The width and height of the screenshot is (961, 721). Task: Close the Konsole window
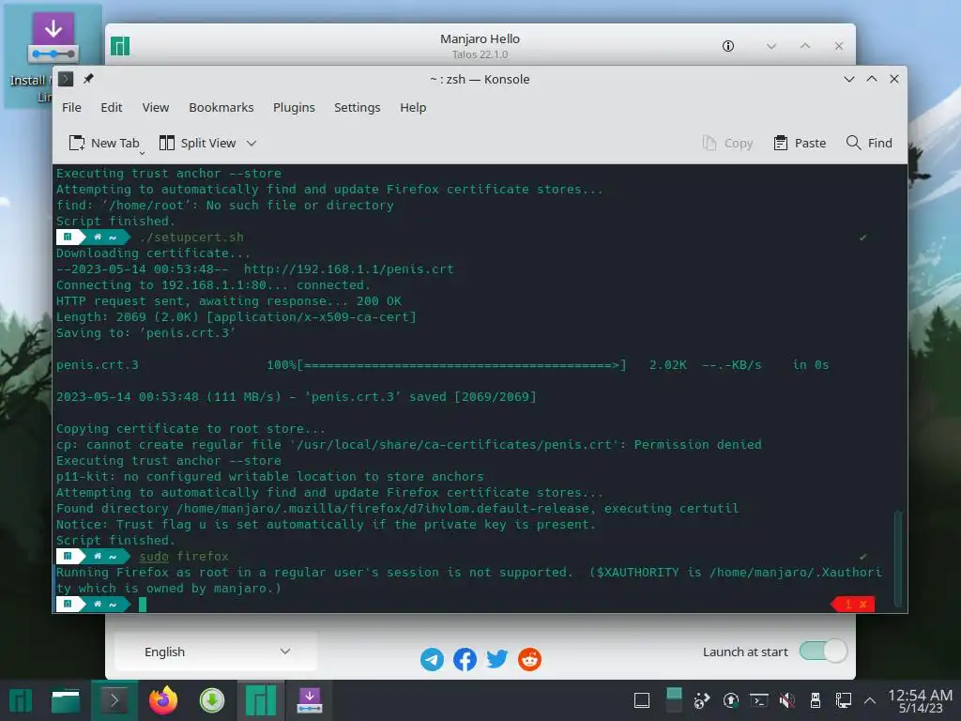tap(894, 79)
